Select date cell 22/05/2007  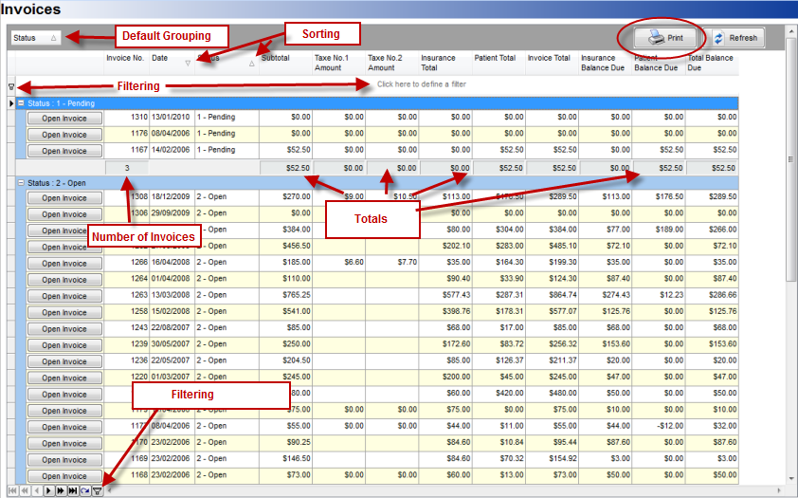[172, 360]
